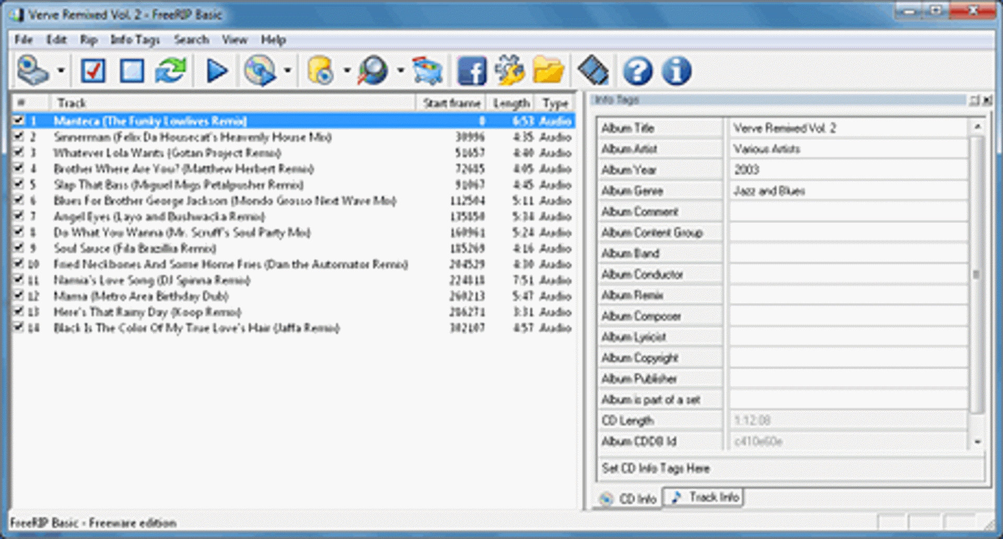Viewport: 1003px width, 539px height.
Task: Click the Info Tags scrollbar down arrow
Action: pyautogui.click(x=977, y=442)
